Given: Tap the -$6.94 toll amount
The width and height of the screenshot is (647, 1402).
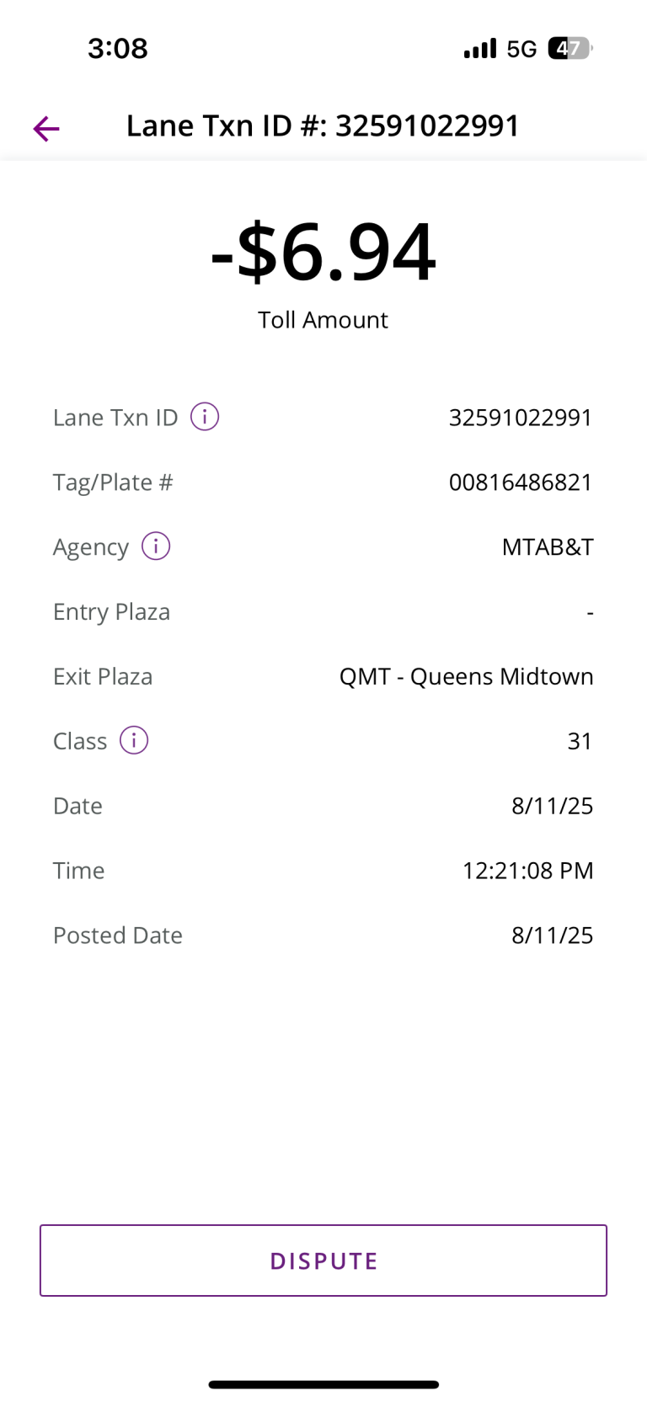Looking at the screenshot, I should 323,251.
